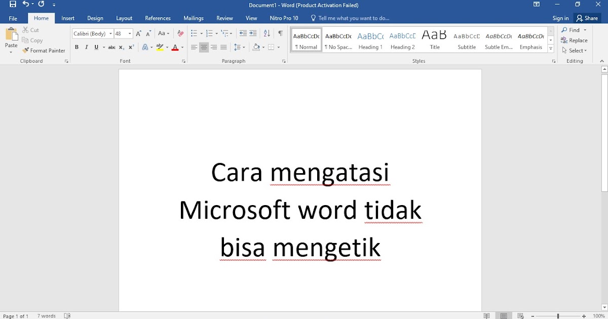This screenshot has width=608, height=319.
Task: Open Ribbon Display Options
Action: click(537, 5)
